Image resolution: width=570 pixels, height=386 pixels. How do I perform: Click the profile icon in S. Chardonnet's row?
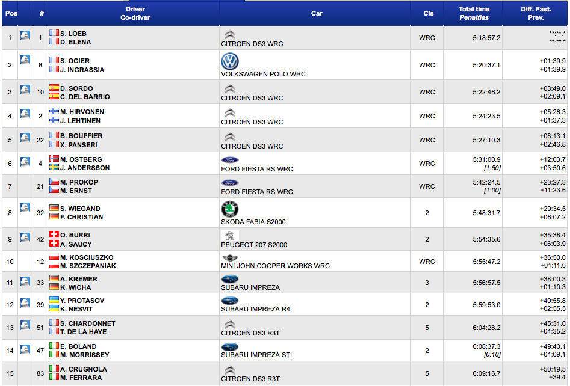25,325
